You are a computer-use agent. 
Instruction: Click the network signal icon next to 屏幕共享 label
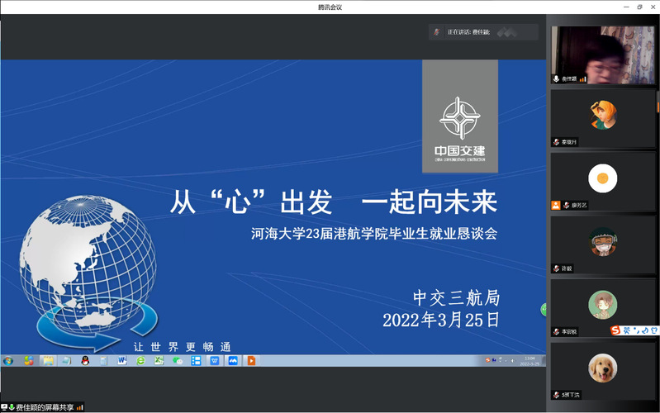coord(80,407)
